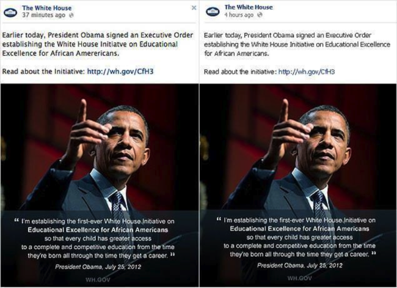Click the White House avatar on the 37-minutes-ago post
The height and width of the screenshot is (288, 397).
click(x=10, y=12)
